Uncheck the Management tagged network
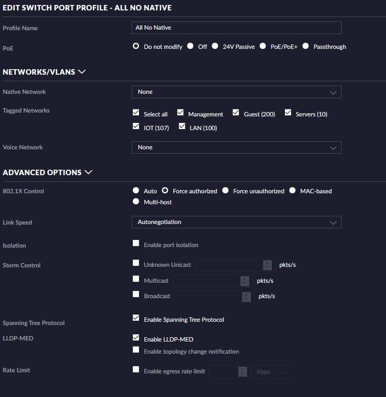 (180, 113)
